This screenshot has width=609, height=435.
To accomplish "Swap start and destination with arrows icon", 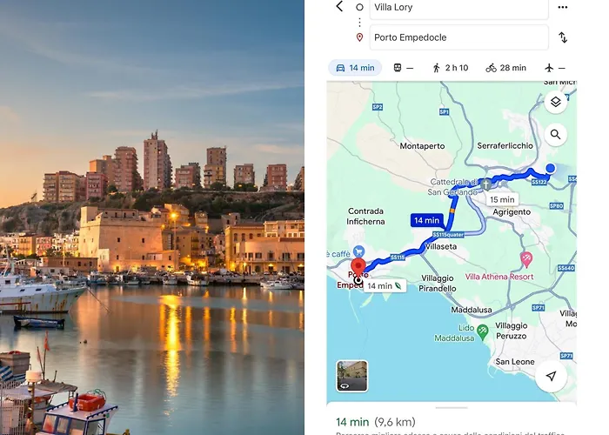I will [563, 37].
